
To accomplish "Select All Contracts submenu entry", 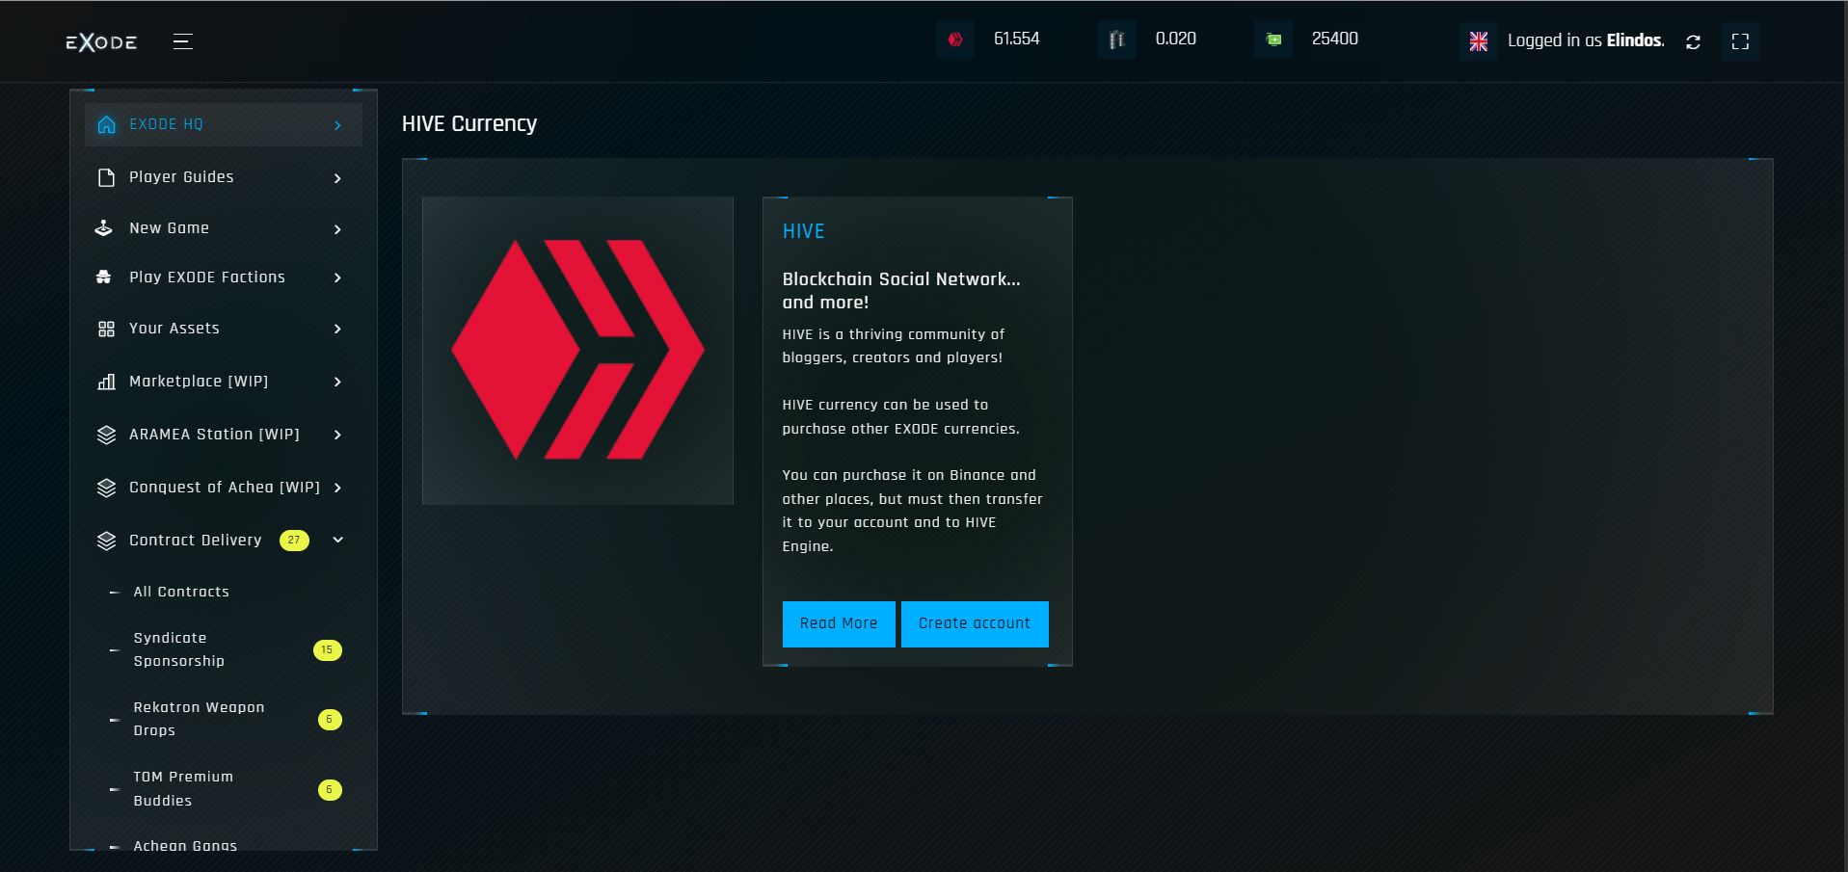I will (181, 592).
